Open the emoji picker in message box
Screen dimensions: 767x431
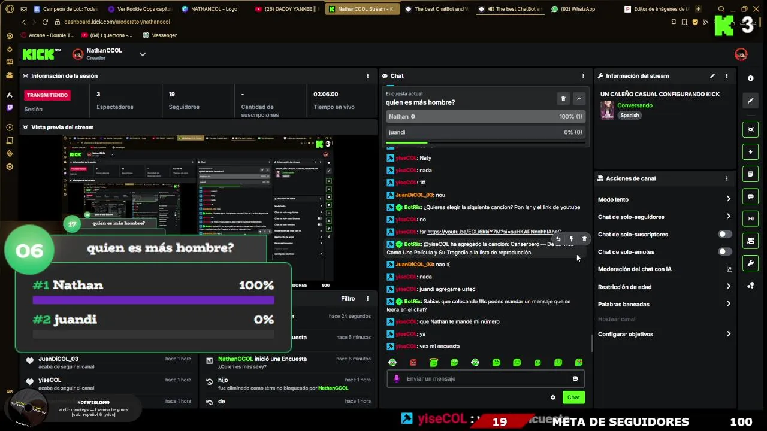575,378
